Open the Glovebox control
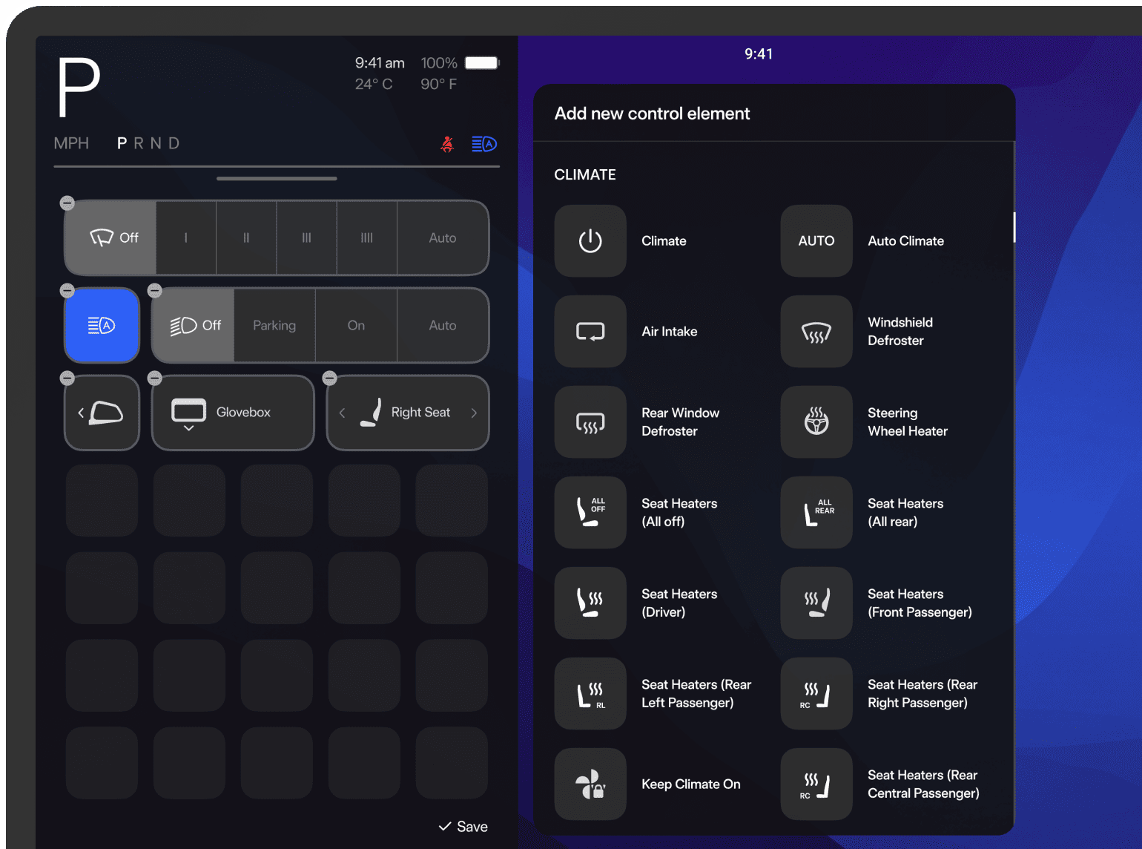Screen dimensions: 1142x849 233,413
